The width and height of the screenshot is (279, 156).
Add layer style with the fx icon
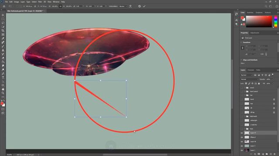[255, 154]
